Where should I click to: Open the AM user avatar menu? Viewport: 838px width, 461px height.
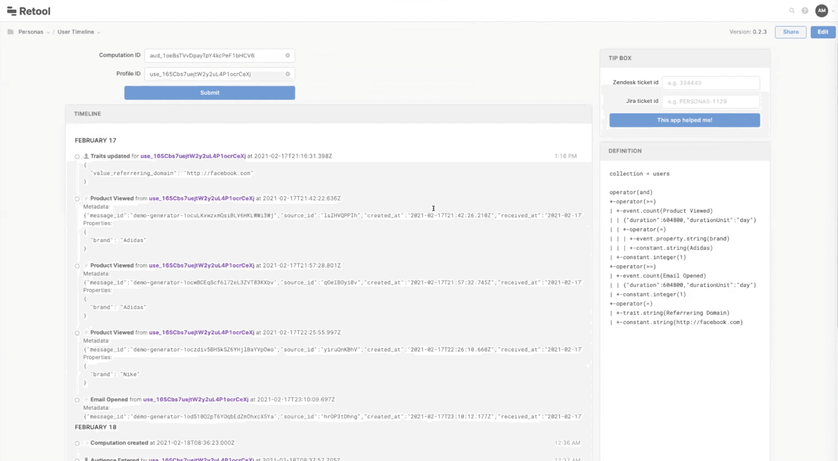(x=821, y=11)
